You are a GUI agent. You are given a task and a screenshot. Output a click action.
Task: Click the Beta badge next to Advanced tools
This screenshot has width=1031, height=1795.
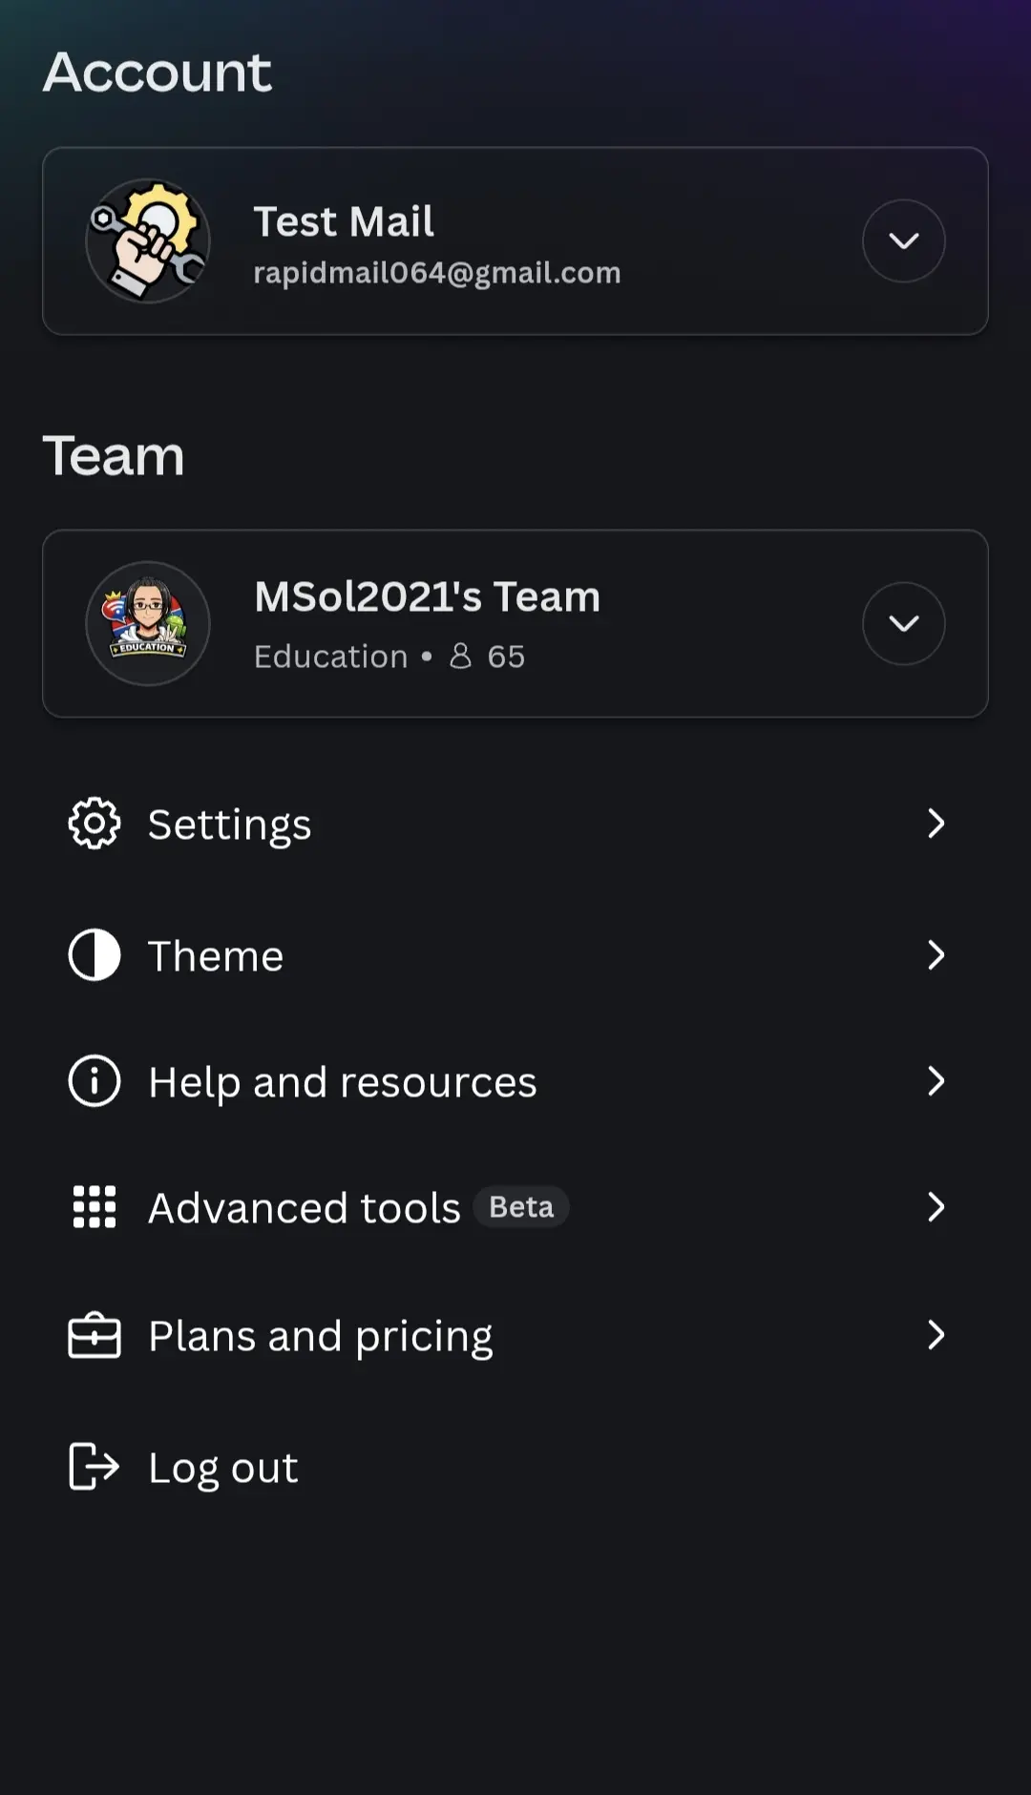pyautogui.click(x=521, y=1207)
